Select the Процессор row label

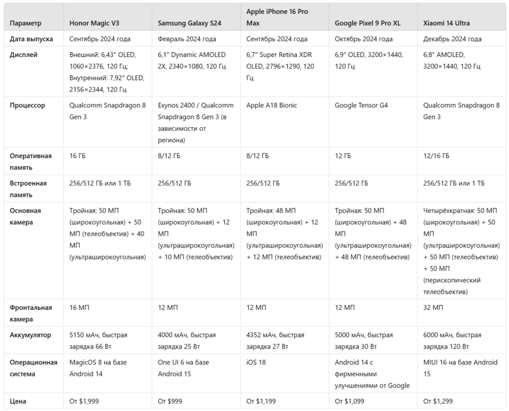[27, 105]
